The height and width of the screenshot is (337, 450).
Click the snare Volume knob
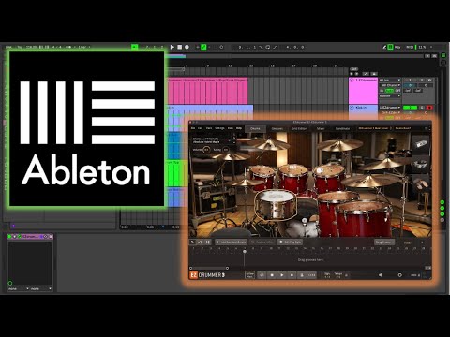point(206,150)
